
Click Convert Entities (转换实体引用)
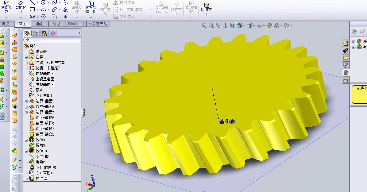[91, 7]
